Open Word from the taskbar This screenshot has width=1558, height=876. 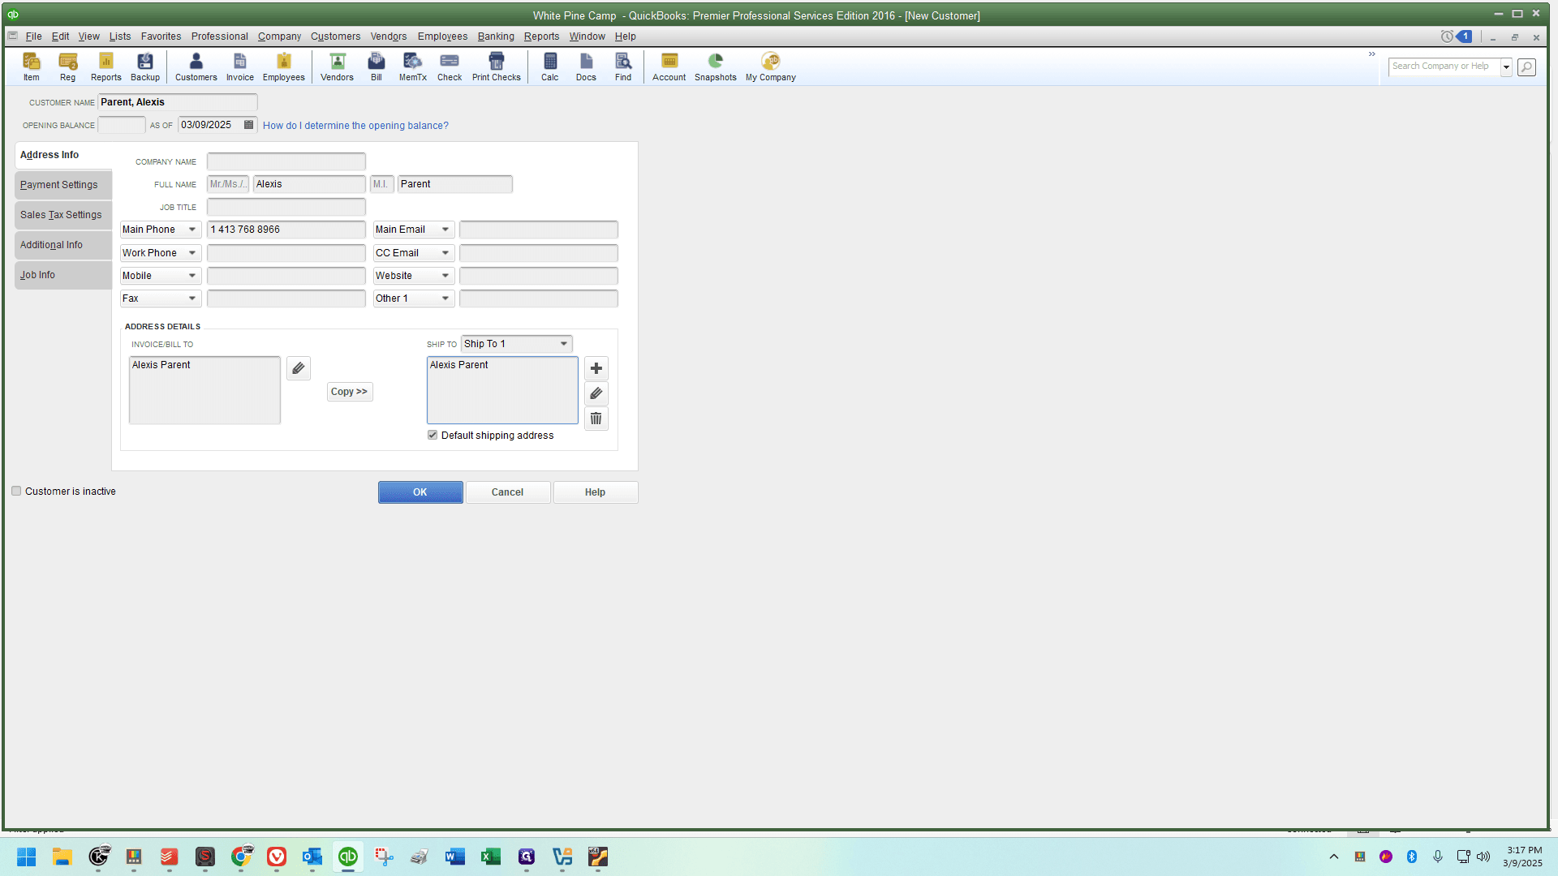455,857
